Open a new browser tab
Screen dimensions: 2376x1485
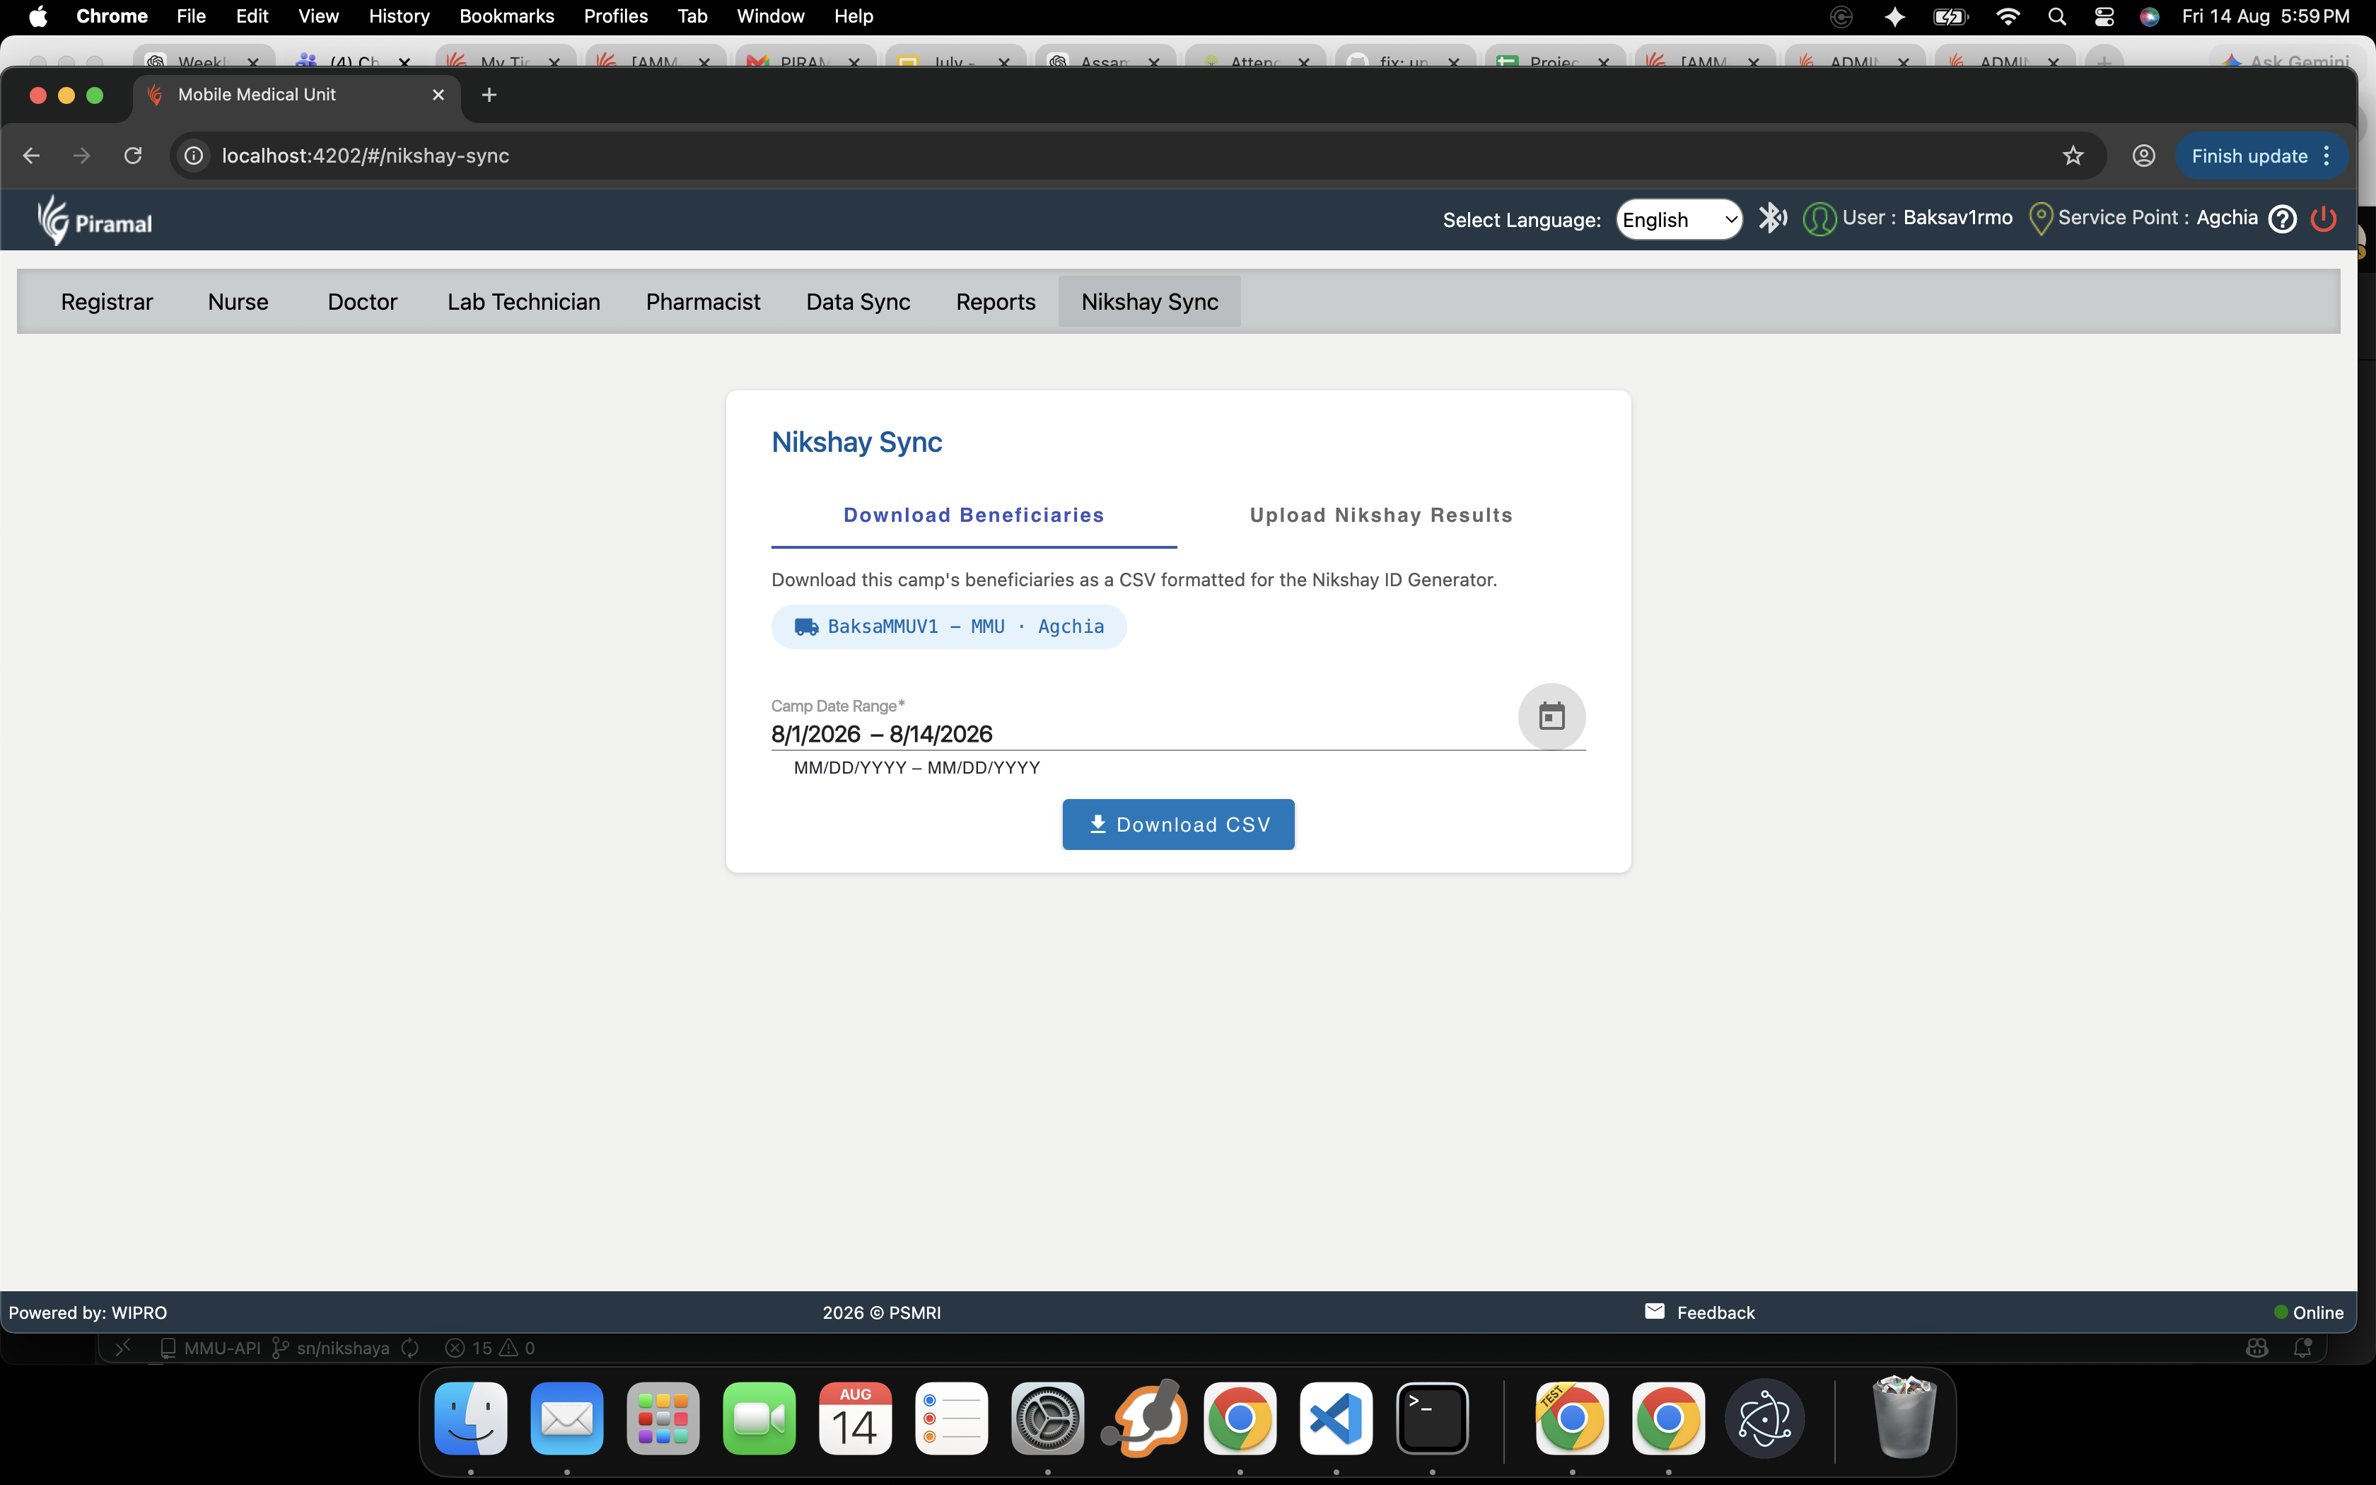point(489,95)
